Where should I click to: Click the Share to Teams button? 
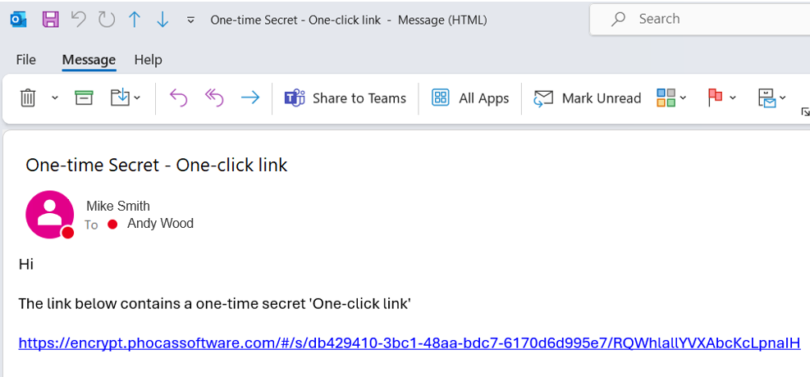pos(345,98)
